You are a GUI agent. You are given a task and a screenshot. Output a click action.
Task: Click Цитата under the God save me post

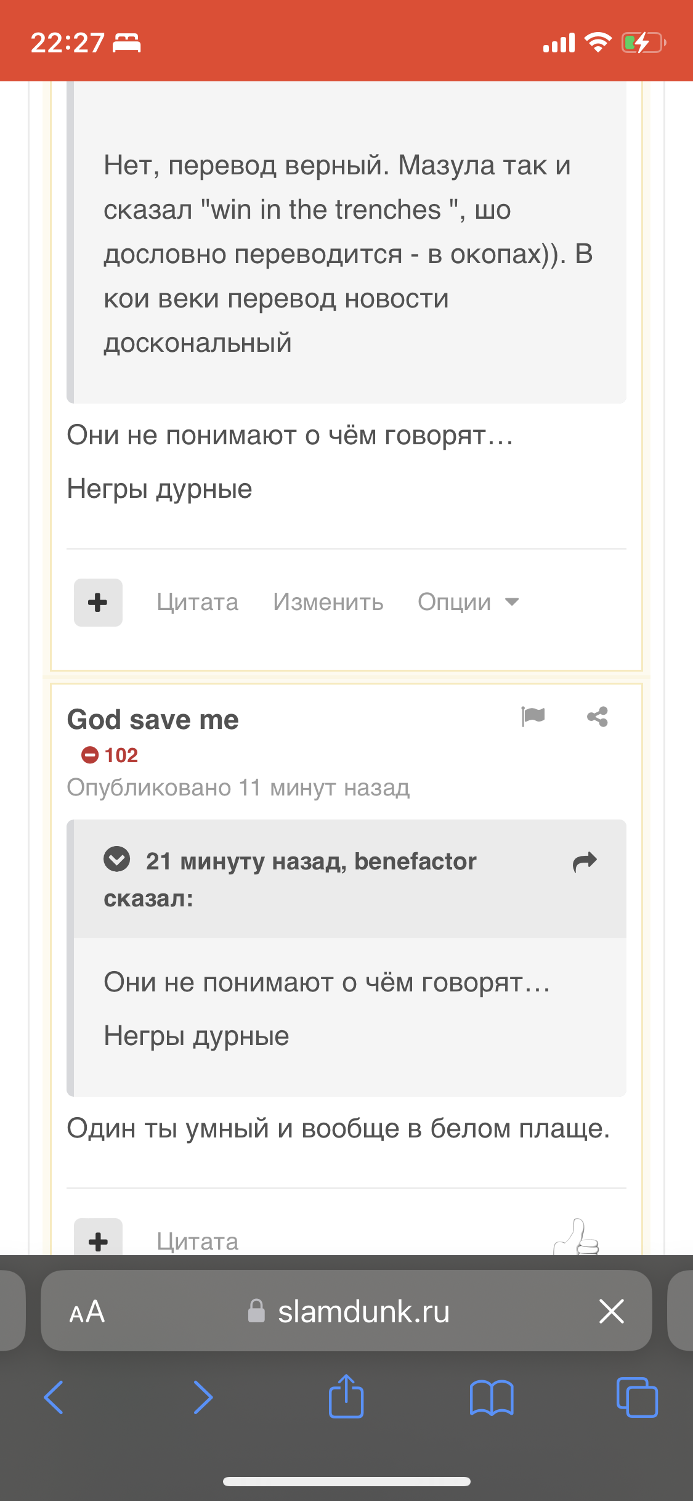[197, 1242]
